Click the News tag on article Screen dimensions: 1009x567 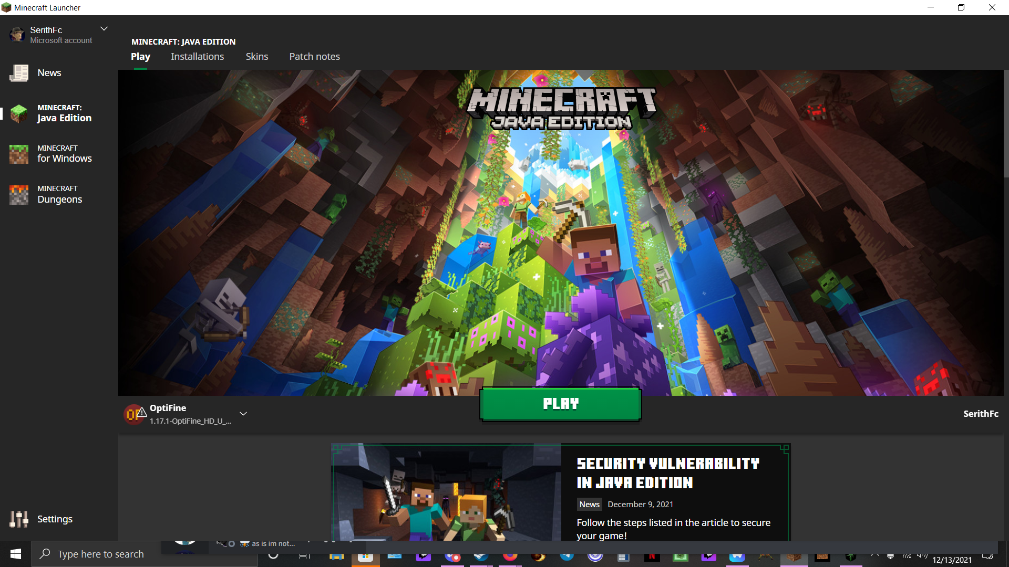pyautogui.click(x=589, y=504)
